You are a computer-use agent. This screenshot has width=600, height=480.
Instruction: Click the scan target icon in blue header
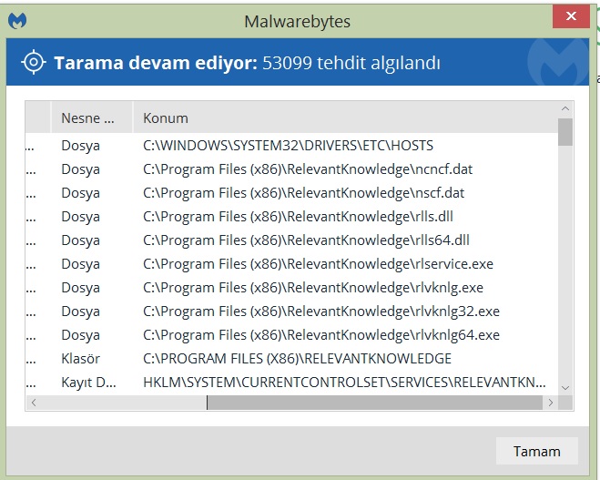(x=34, y=62)
